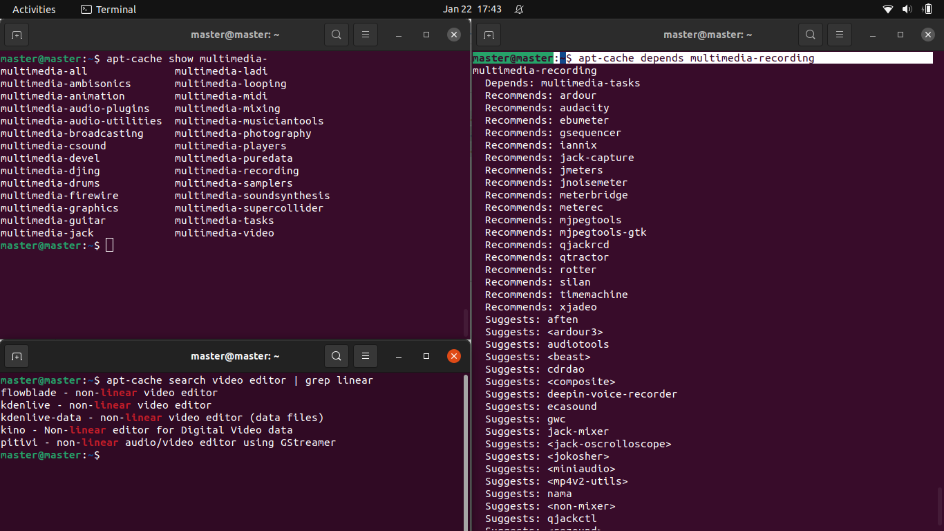Click the notification bell icon beside clock
The height and width of the screenshot is (531, 944).
pyautogui.click(x=520, y=9)
